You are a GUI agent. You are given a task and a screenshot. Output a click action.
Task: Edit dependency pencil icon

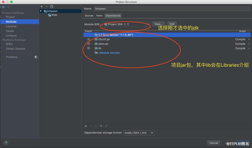[106, 126]
